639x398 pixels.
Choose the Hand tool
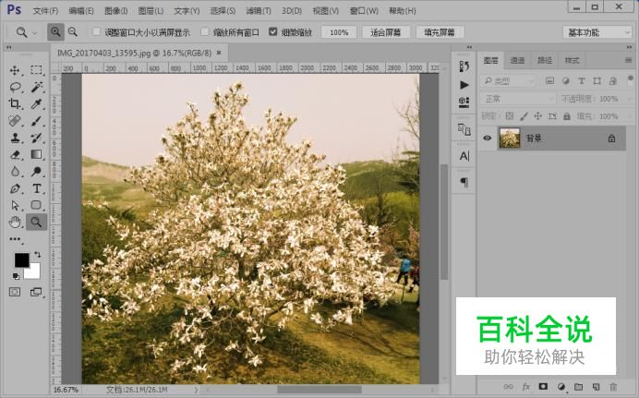coord(15,222)
